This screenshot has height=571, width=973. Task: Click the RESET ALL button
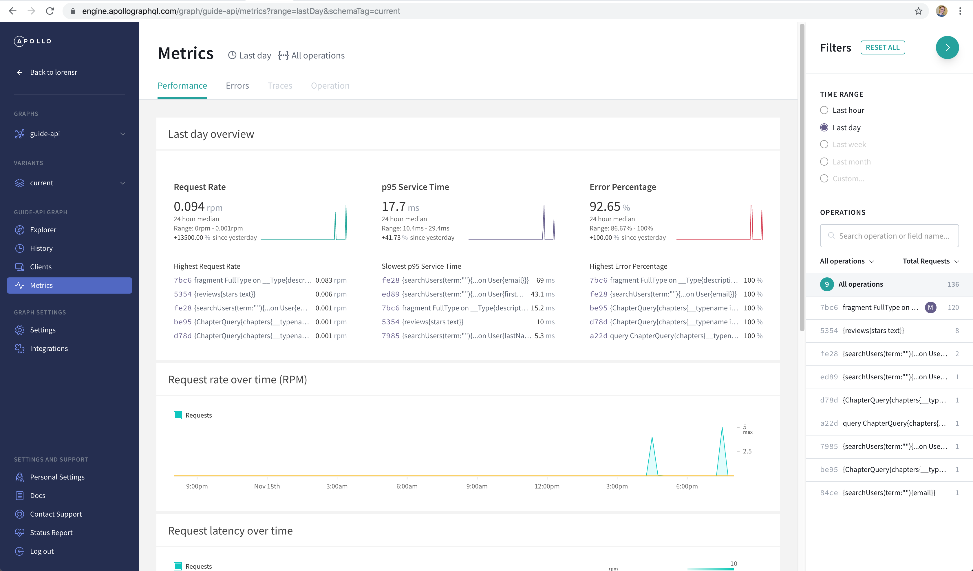pos(883,47)
